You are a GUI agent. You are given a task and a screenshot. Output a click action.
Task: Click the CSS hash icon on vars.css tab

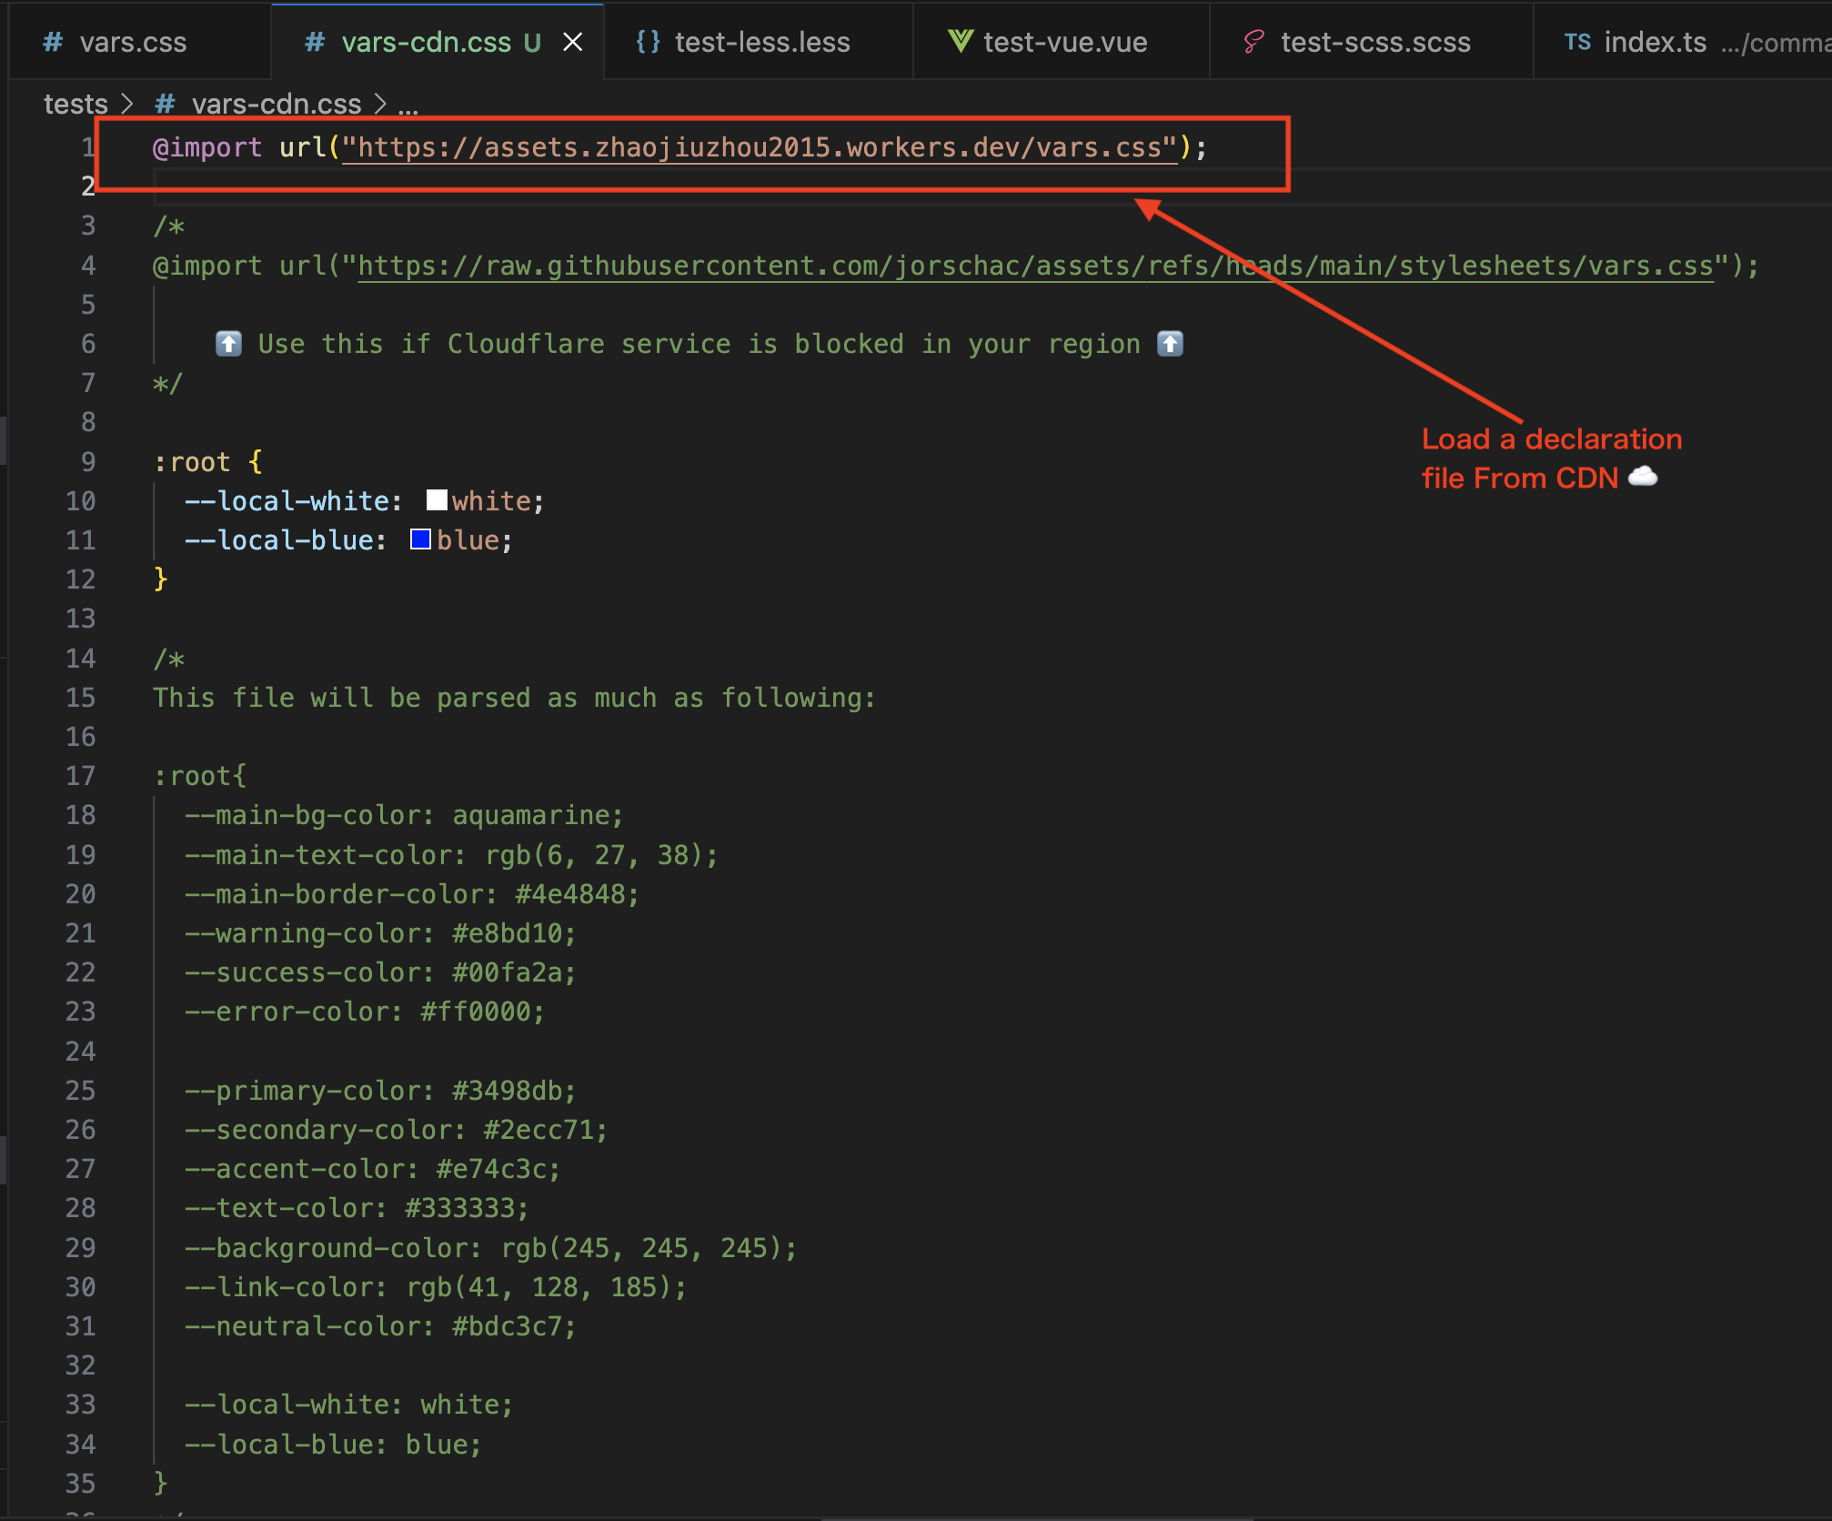click(53, 42)
